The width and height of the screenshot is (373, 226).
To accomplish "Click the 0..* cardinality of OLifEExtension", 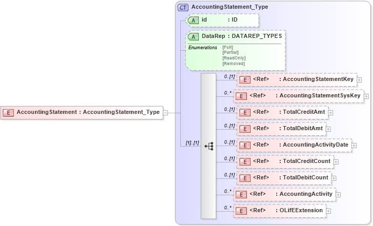I will (227, 208).
